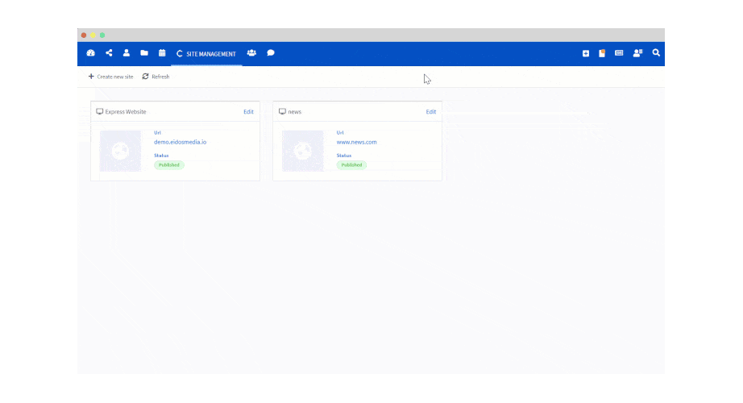The width and height of the screenshot is (743, 403).
Task: Click Create new site
Action: point(110,77)
